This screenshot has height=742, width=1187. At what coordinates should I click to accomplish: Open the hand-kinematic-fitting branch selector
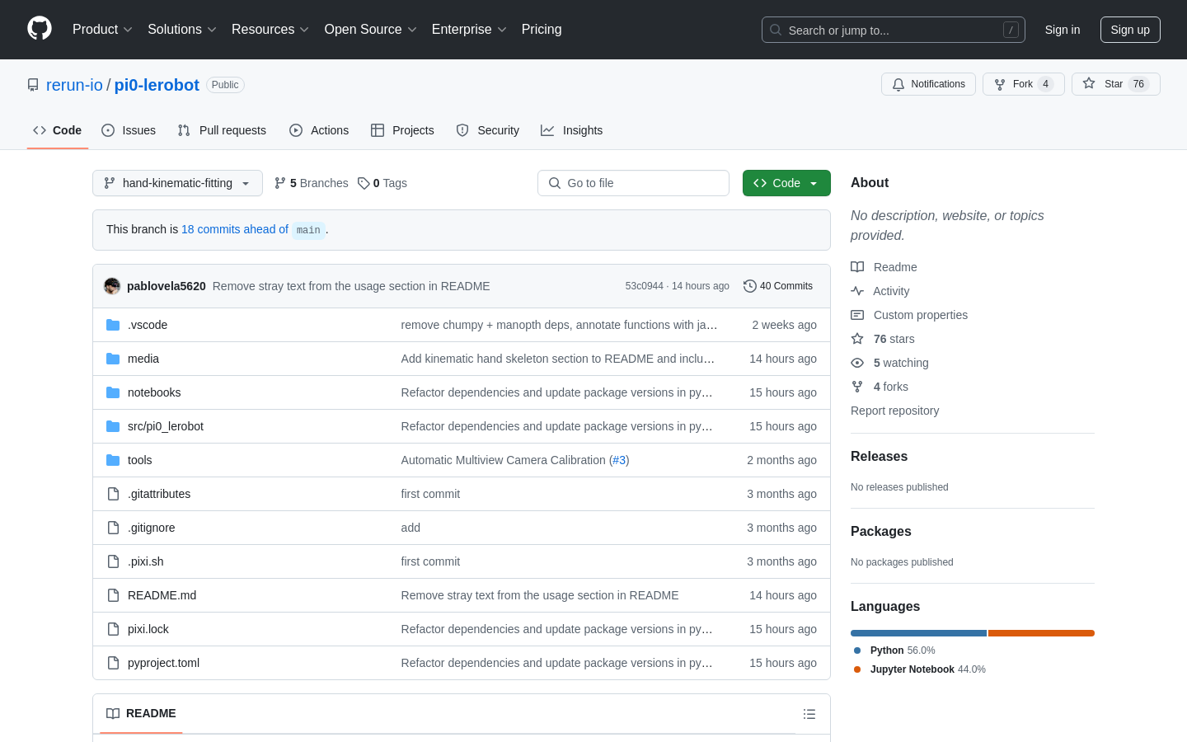point(177,183)
